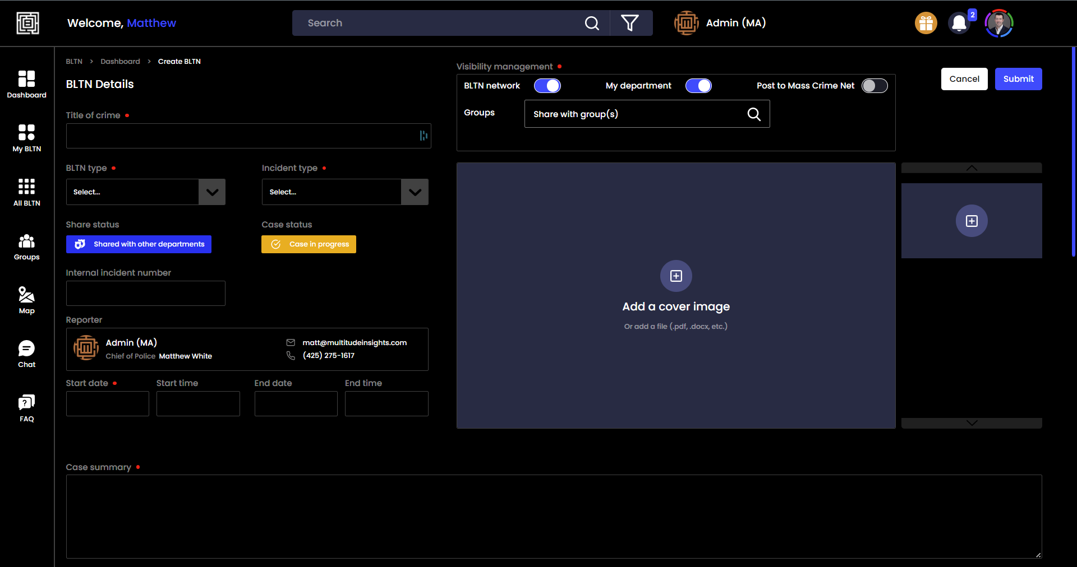Open the BLTN type dropdown
The width and height of the screenshot is (1077, 567).
(x=211, y=192)
